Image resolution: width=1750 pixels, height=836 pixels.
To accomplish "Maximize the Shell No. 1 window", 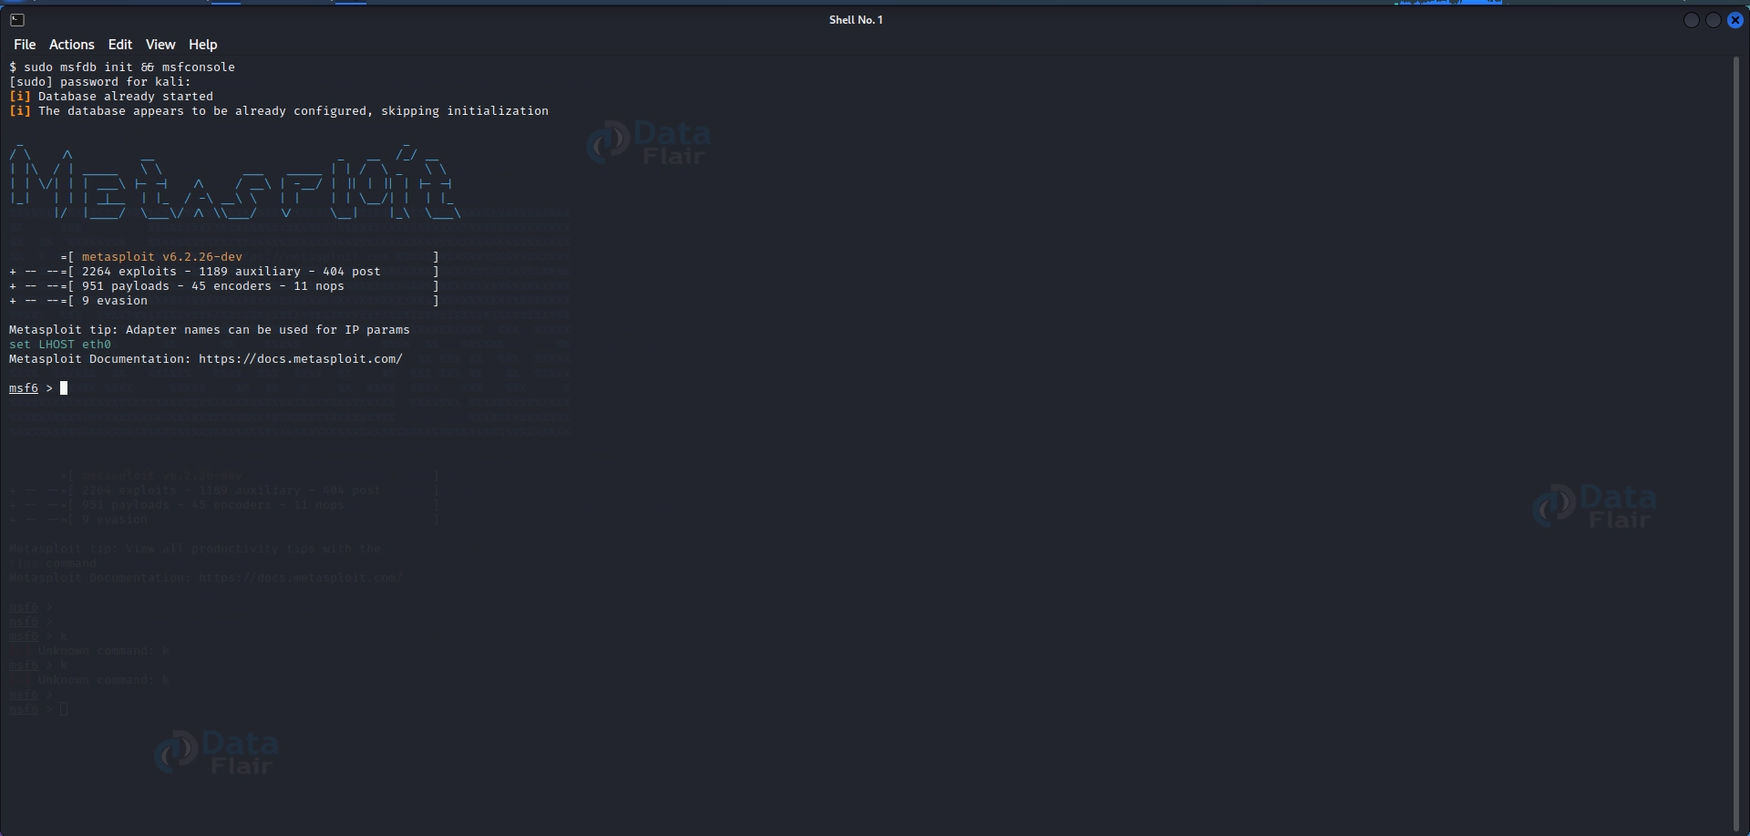I will pyautogui.click(x=1713, y=20).
